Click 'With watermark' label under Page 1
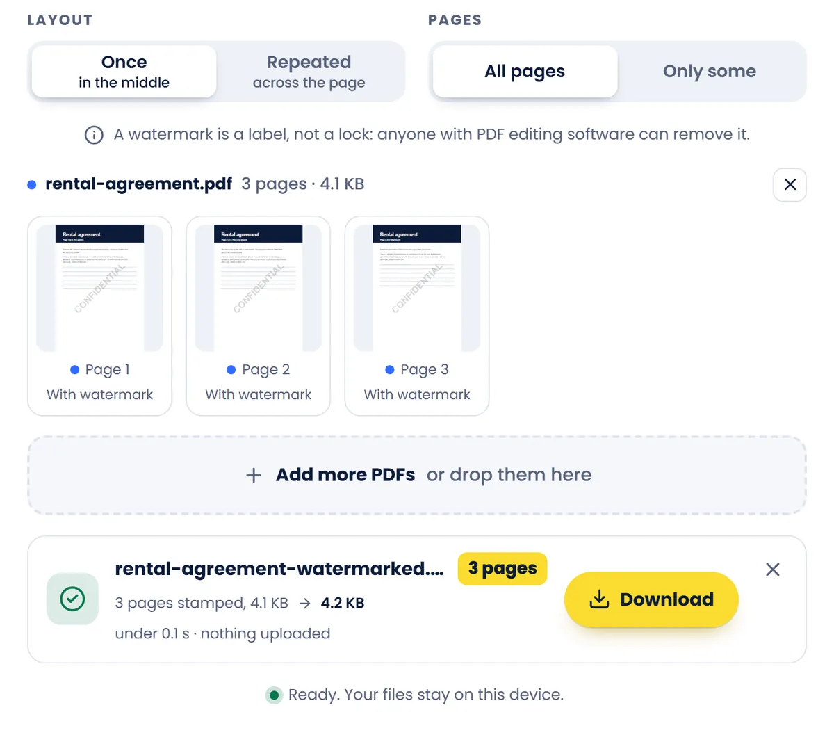The height and width of the screenshot is (735, 834). (99, 394)
